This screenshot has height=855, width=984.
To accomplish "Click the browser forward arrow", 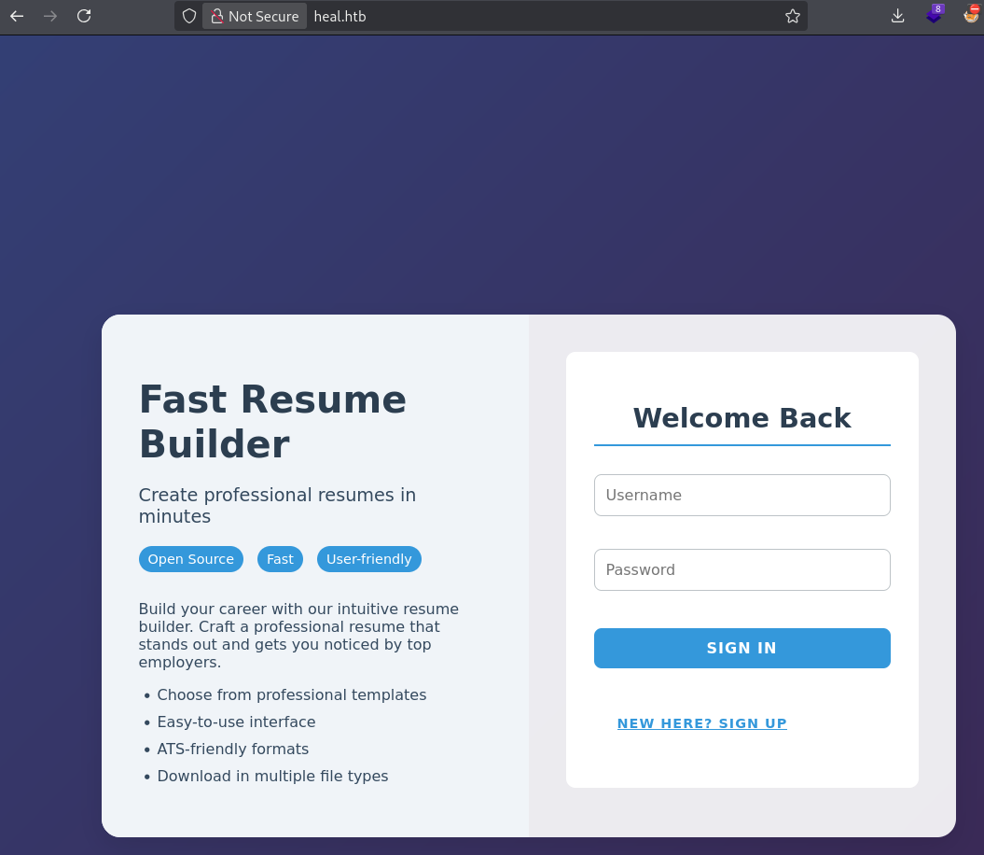I will (50, 16).
